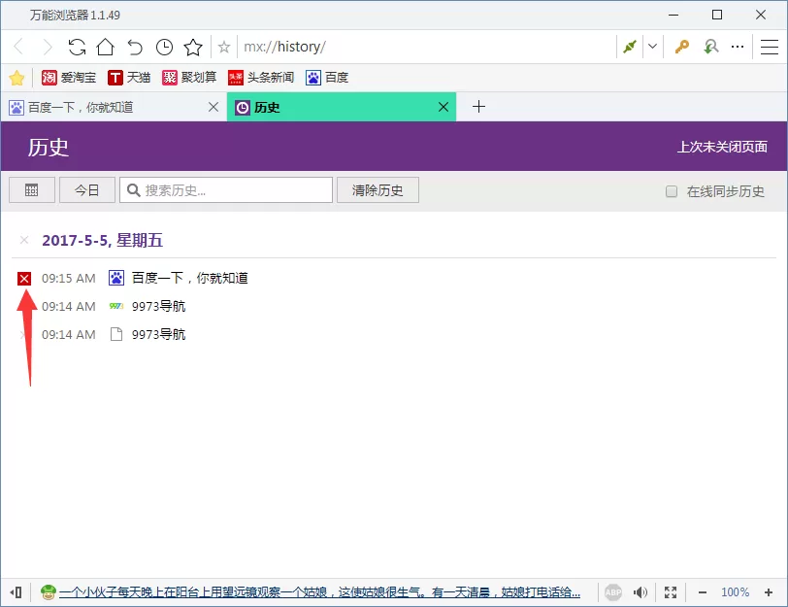
Task: Refresh the page with reload icon
Action: click(77, 47)
